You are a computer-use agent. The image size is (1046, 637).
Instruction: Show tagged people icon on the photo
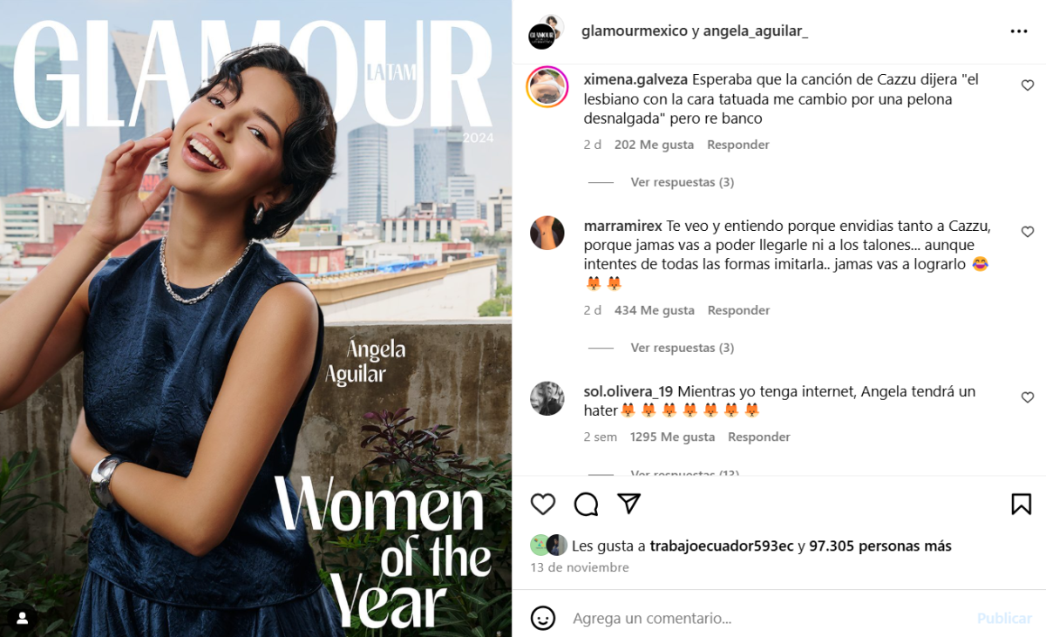point(23,618)
